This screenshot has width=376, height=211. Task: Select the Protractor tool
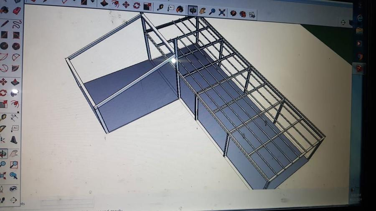(3, 129)
